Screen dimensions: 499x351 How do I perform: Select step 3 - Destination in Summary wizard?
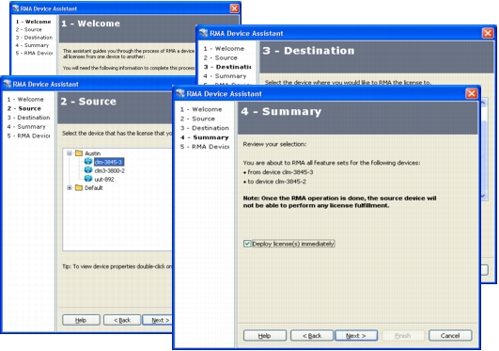(x=205, y=128)
